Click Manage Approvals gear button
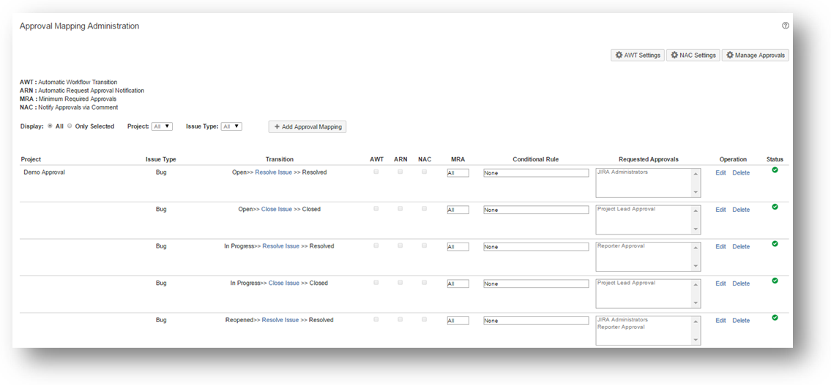 pos(755,56)
